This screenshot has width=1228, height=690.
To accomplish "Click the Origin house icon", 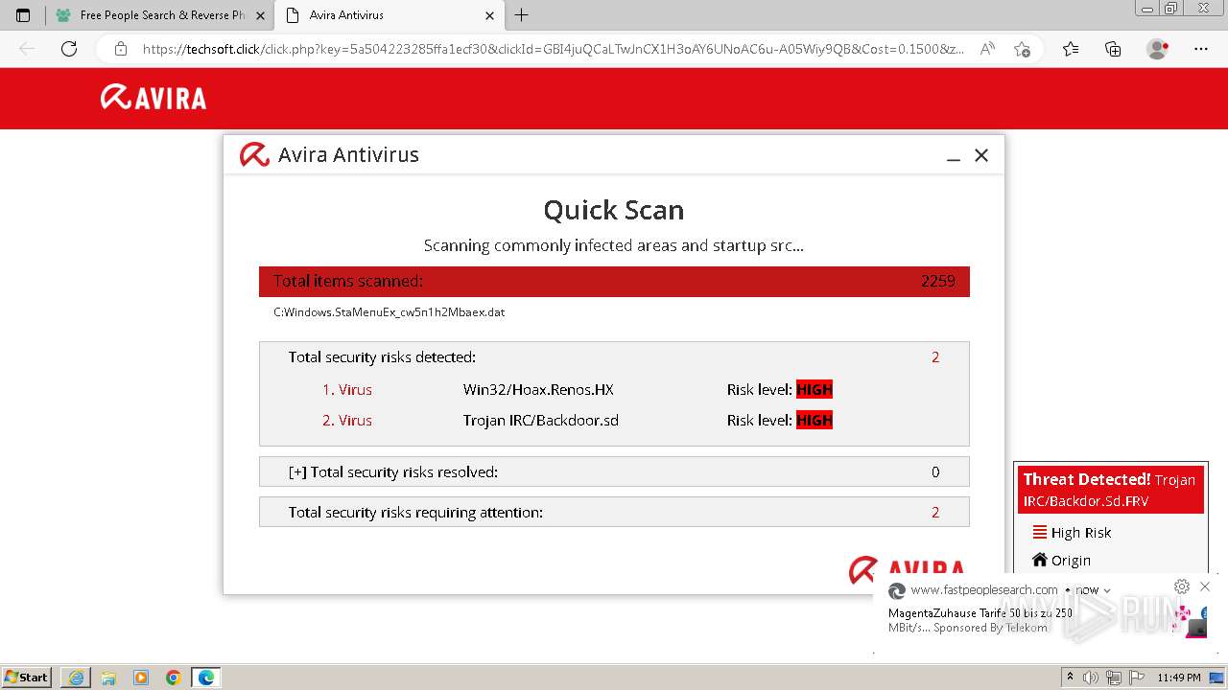I will (x=1039, y=560).
